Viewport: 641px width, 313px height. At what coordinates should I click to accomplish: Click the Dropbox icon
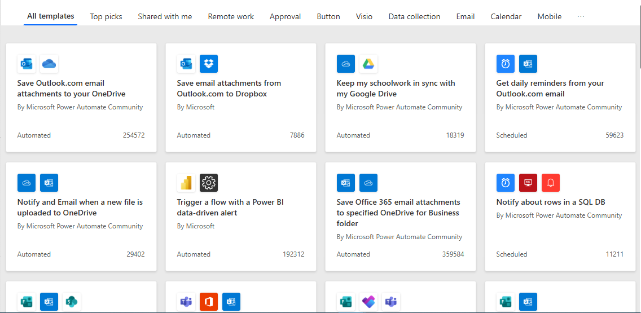click(209, 64)
